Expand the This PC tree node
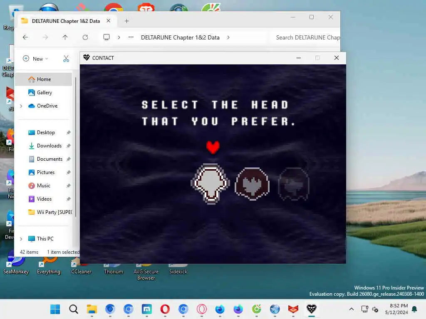This screenshot has width=426, height=319. pos(21,239)
